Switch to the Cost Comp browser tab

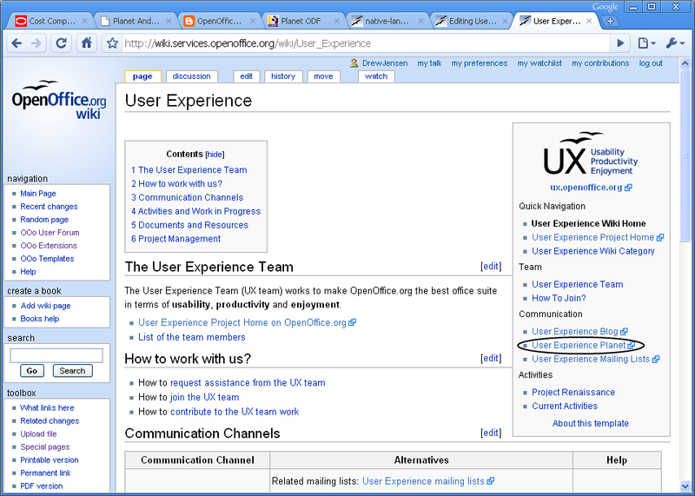point(51,21)
